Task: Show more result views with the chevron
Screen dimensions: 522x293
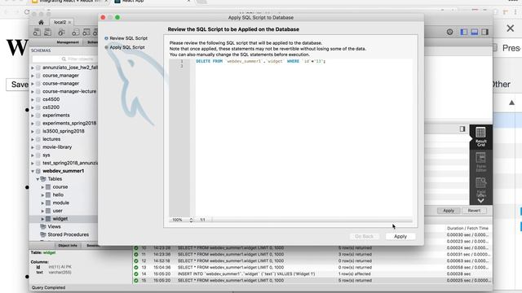Action: coord(480,201)
